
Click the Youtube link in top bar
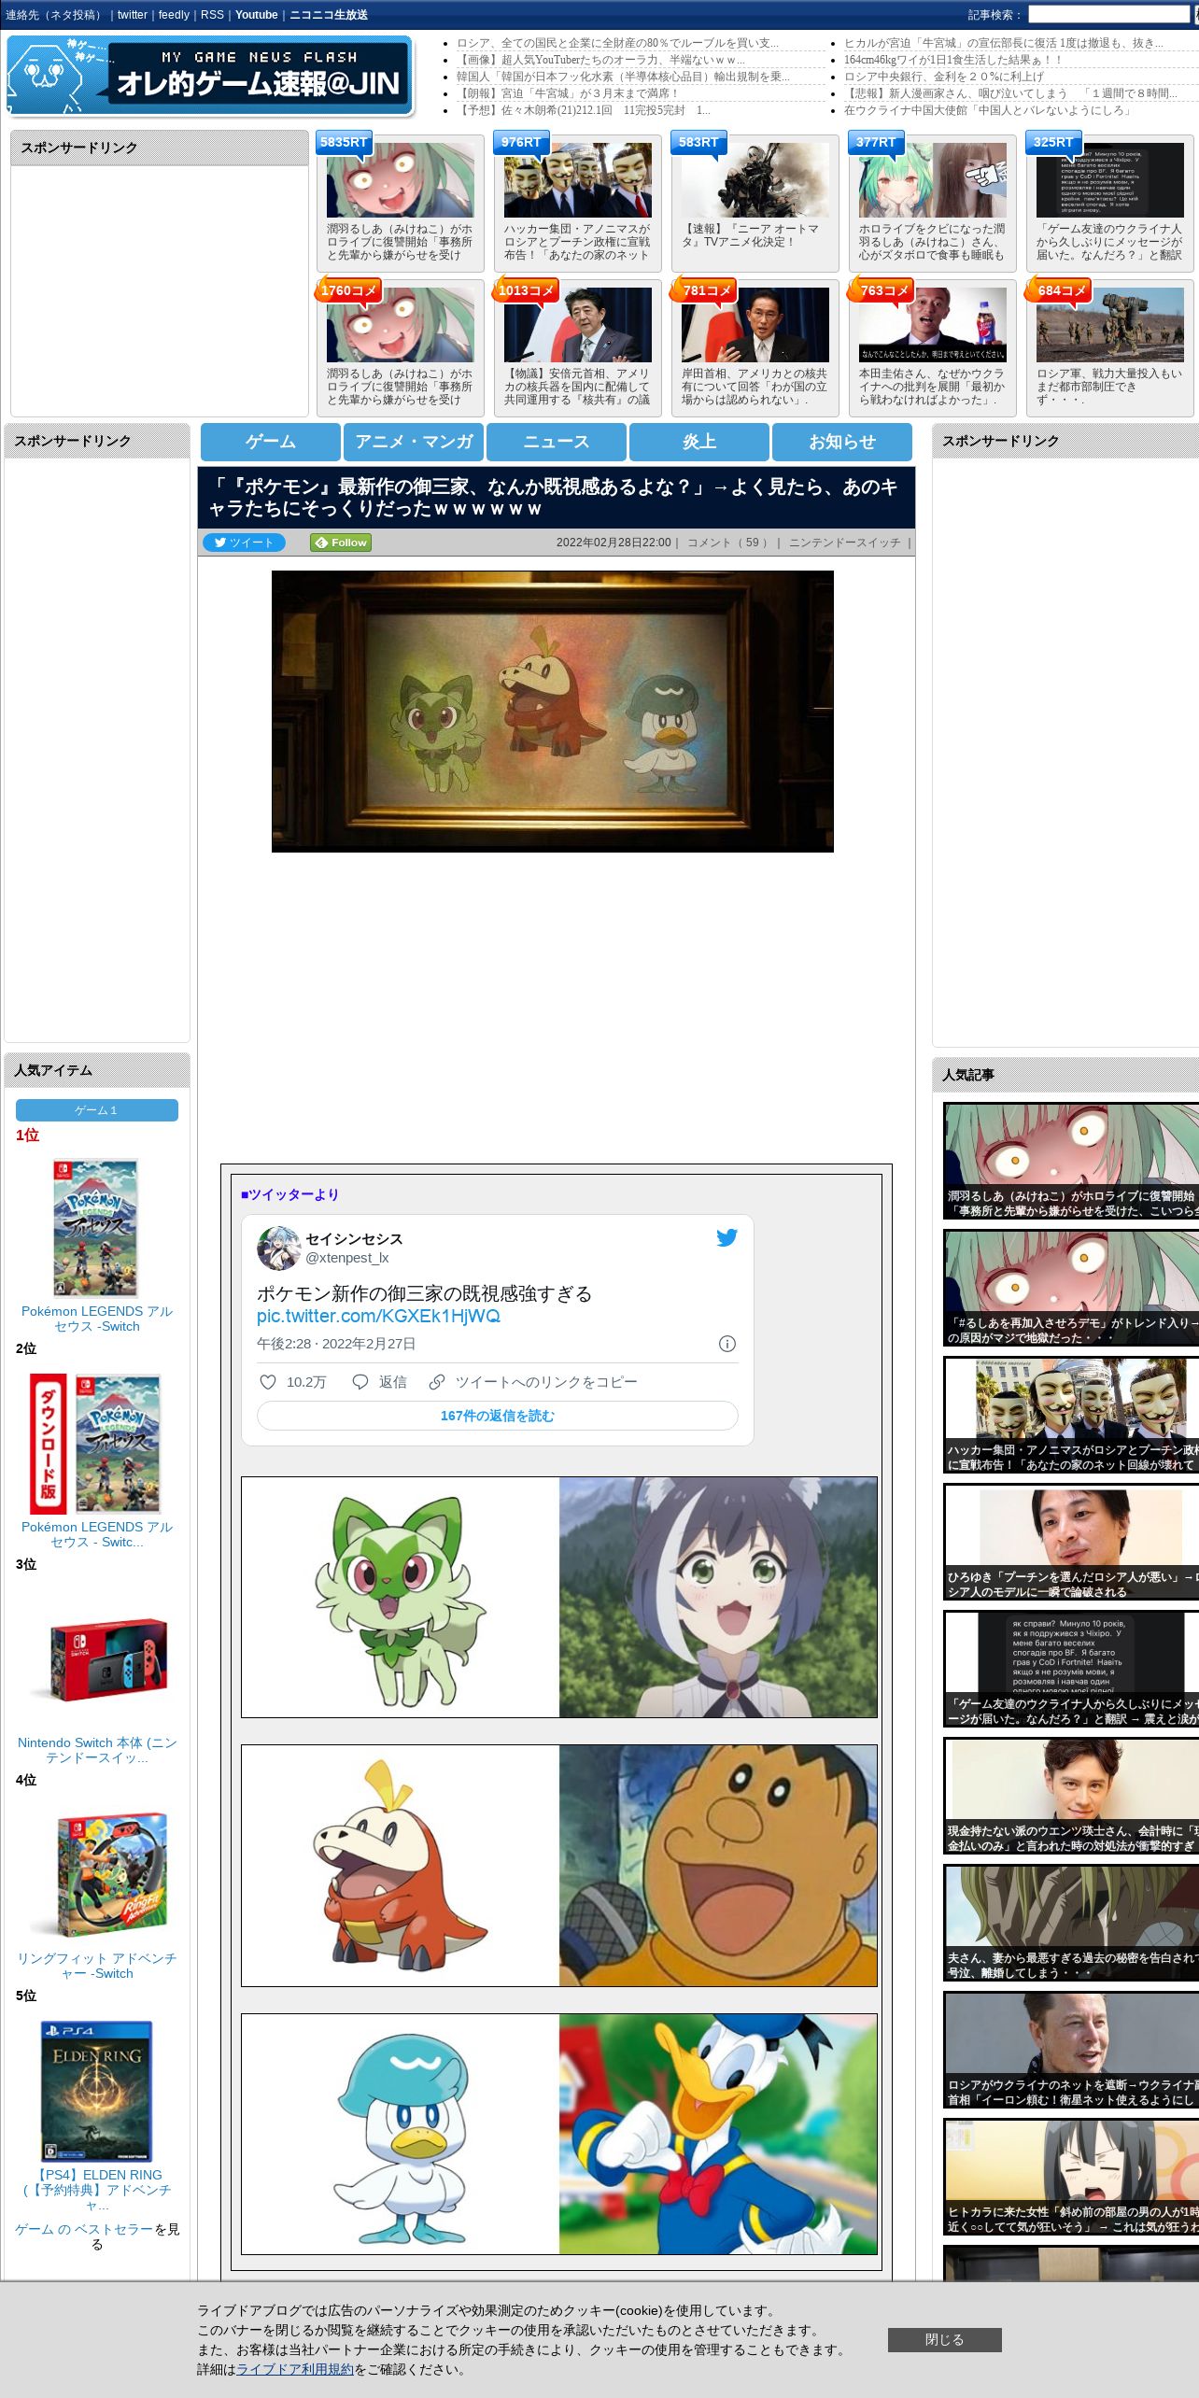pos(257,15)
